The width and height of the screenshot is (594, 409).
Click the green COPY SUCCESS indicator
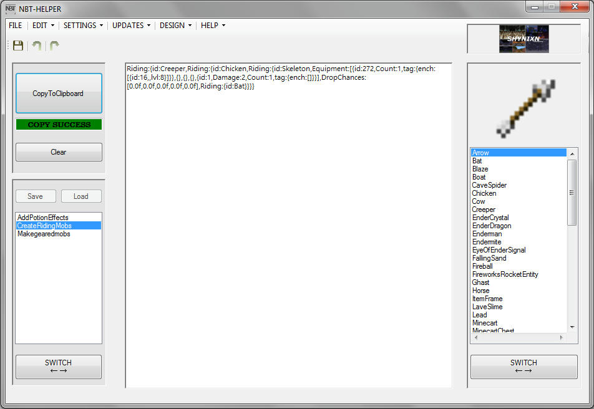[x=59, y=124]
